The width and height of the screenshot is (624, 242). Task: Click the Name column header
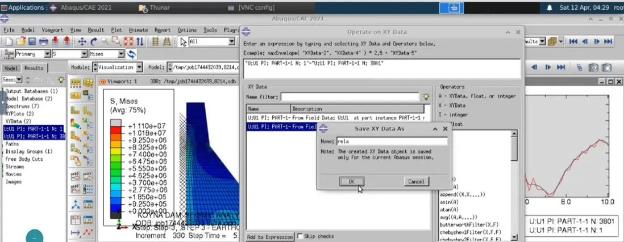point(269,109)
